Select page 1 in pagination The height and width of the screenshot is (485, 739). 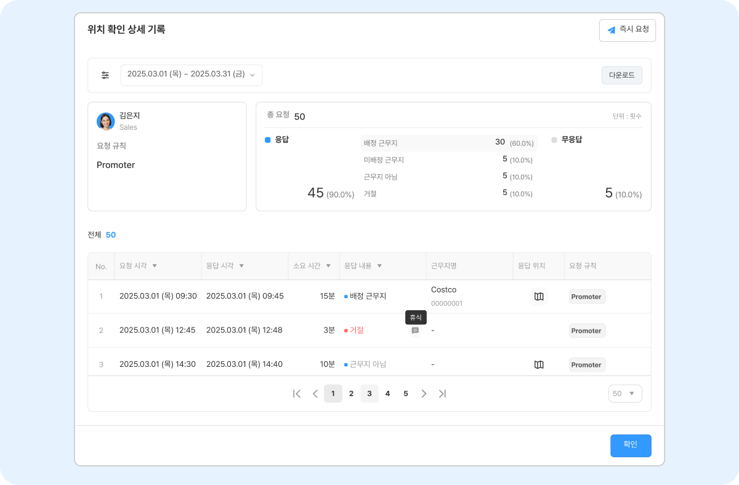tap(333, 393)
